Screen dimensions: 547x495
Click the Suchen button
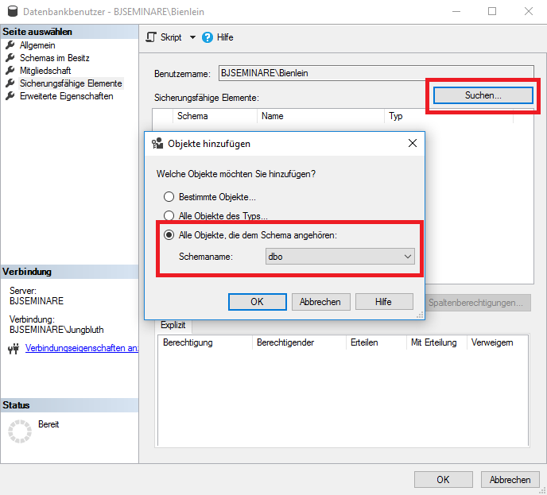pos(483,95)
